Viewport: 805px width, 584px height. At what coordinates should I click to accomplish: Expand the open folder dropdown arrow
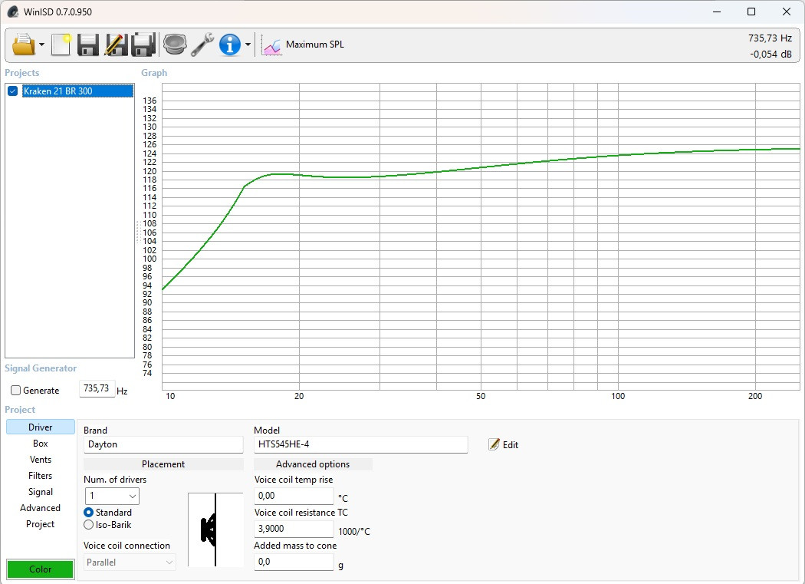(x=41, y=45)
